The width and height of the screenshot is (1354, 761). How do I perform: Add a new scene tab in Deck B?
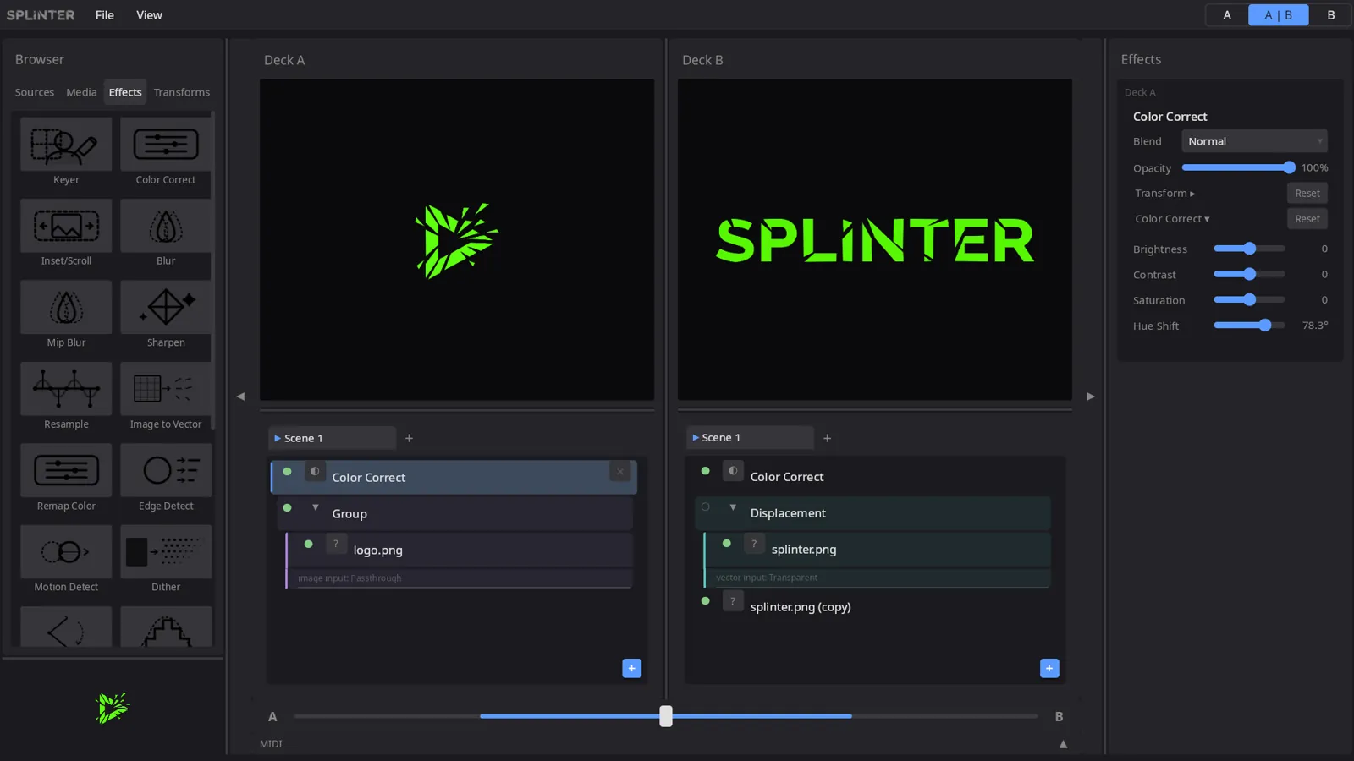tap(827, 438)
